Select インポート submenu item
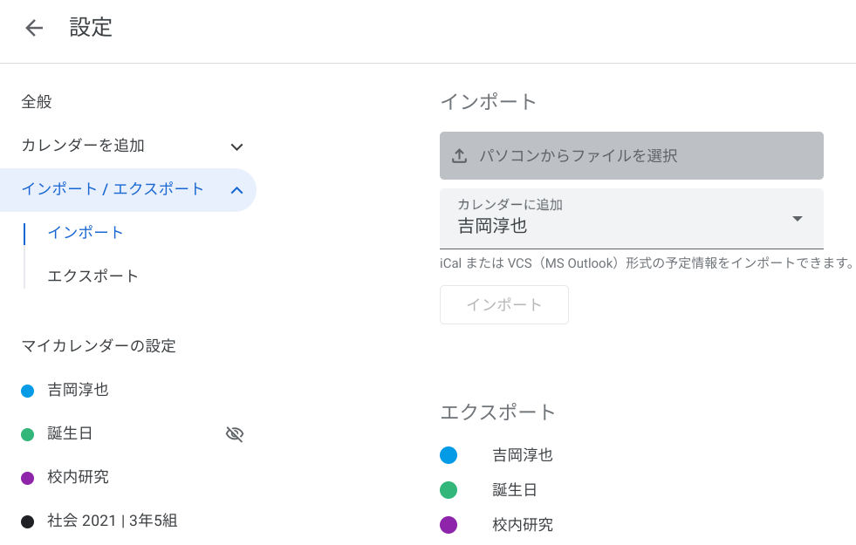Viewport: 856px width, 545px height. (86, 233)
